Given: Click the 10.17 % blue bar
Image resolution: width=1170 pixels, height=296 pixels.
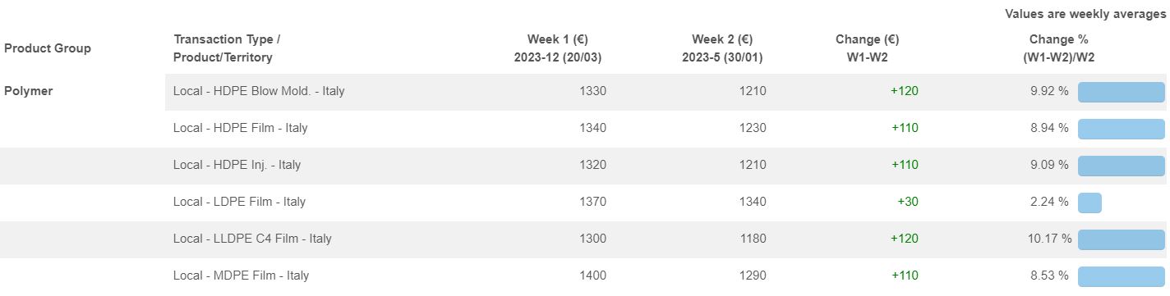Looking at the screenshot, I should point(1122,239).
